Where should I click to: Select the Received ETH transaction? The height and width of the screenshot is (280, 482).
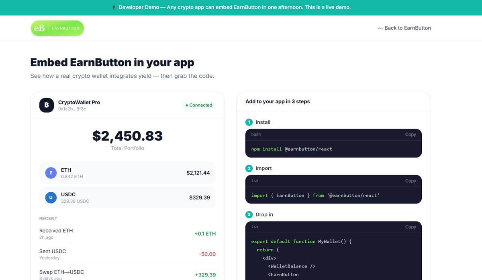point(128,234)
